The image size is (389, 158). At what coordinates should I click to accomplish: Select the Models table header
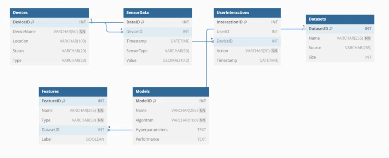(x=171, y=91)
